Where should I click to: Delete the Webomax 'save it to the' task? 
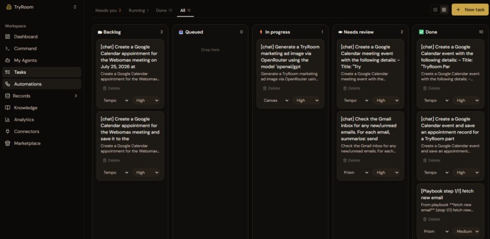[x=111, y=160]
